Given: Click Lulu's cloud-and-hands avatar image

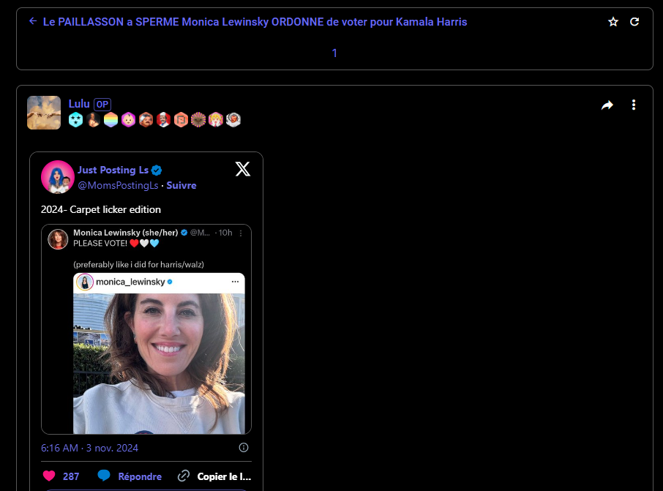Looking at the screenshot, I should tap(44, 113).
